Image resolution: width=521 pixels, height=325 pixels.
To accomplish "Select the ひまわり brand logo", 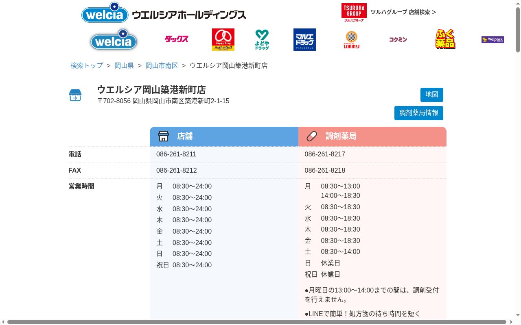I will coord(351,39).
